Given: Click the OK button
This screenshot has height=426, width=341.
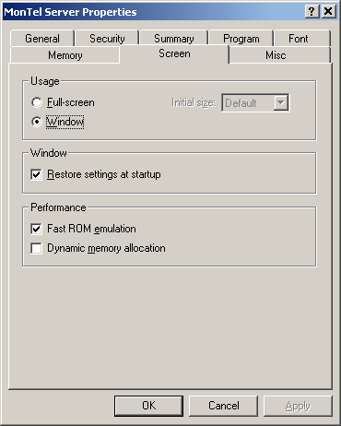Looking at the screenshot, I should [x=148, y=406].
